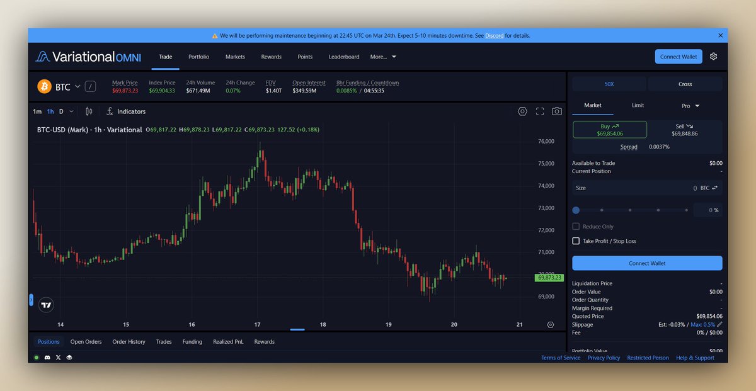Select Buy side at $69,854.06
The height and width of the screenshot is (391, 756).
610,130
